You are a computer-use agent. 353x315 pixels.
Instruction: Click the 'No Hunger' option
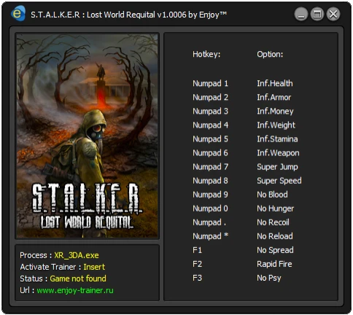[275, 209]
